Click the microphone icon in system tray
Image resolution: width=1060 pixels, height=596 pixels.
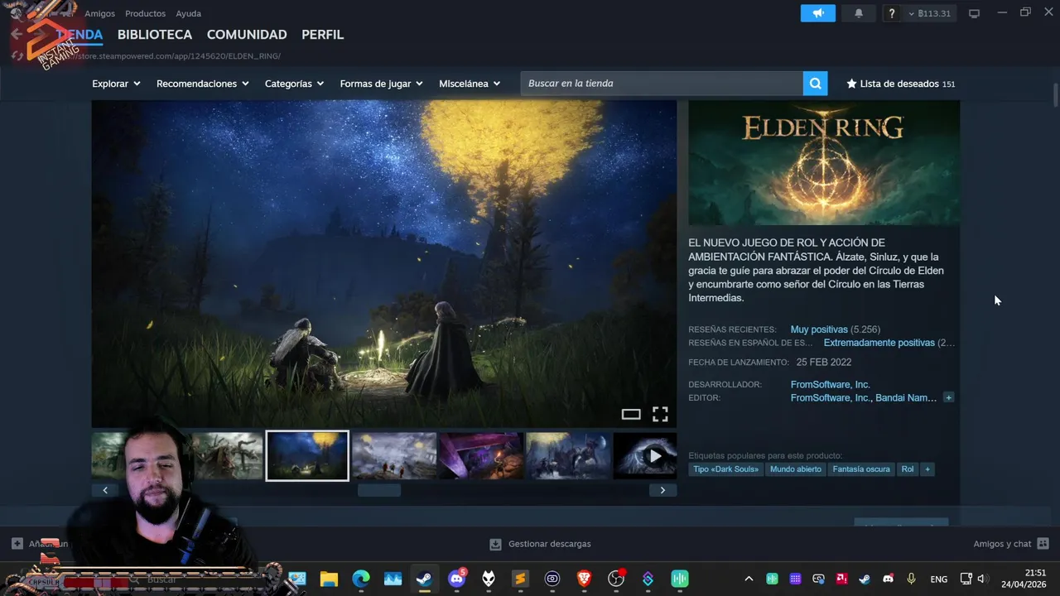pos(911,579)
